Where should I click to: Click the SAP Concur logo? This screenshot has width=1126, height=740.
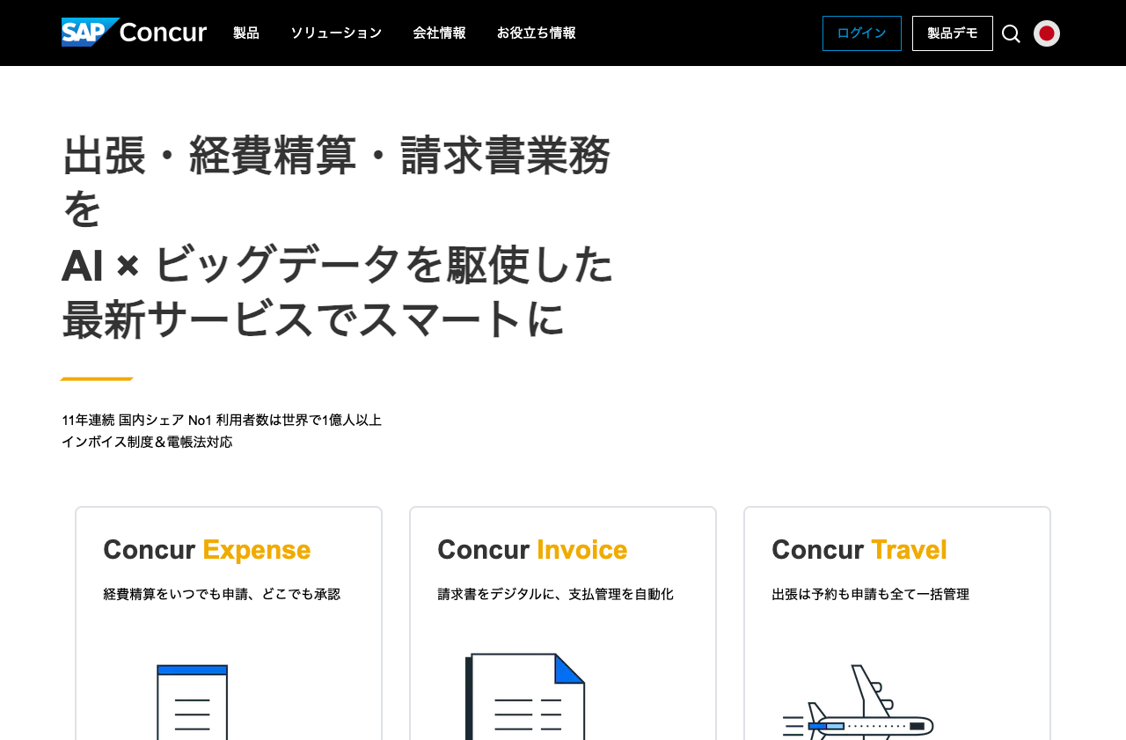pos(133,33)
